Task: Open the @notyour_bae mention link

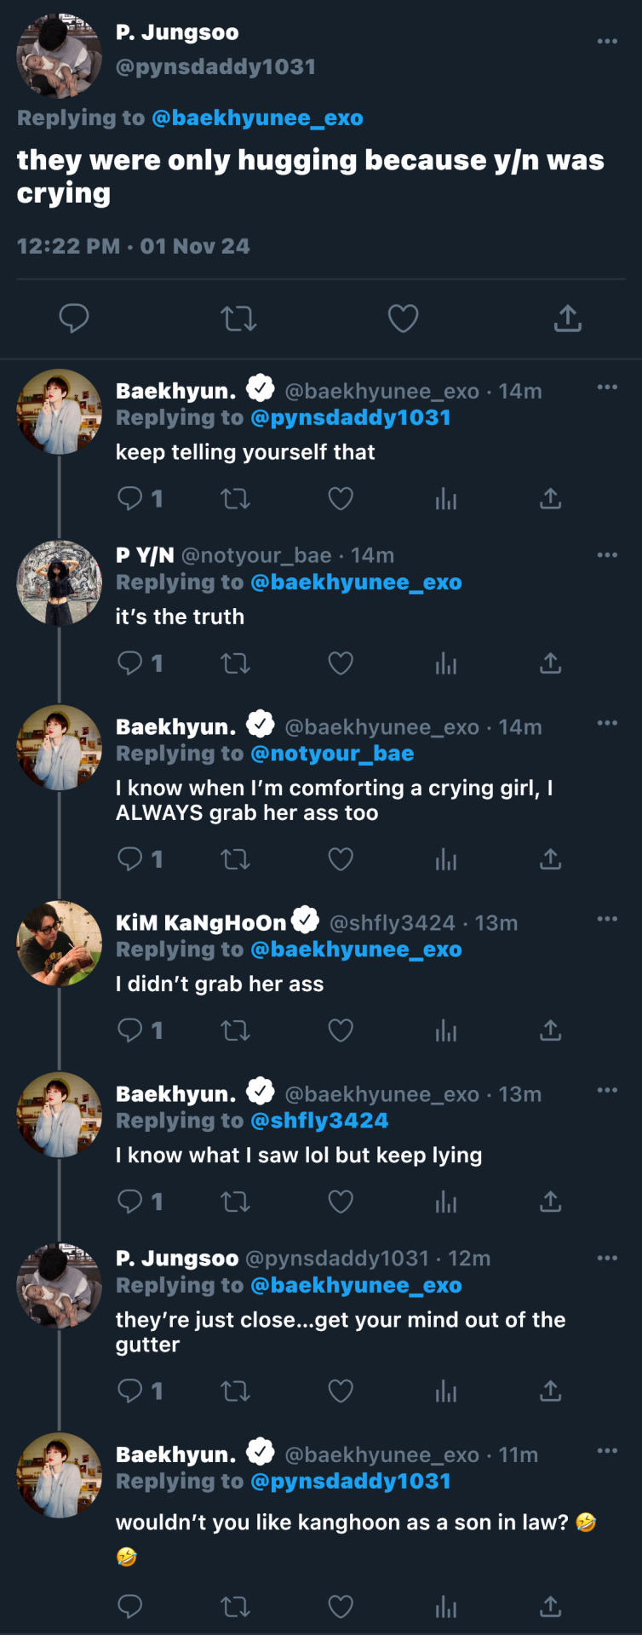Action: coord(332,754)
